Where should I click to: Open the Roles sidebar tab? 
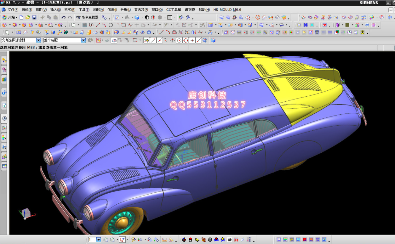[x=4, y=156]
